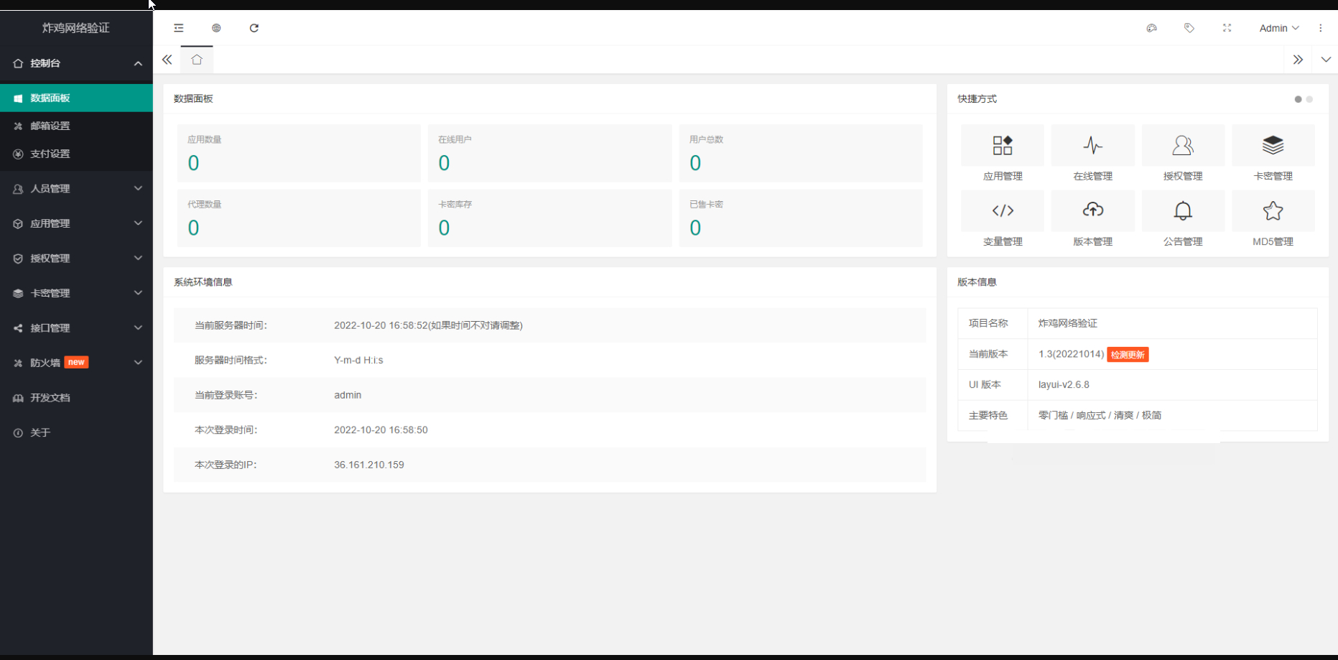Open the MD5管理 star shortcut icon
1338x660 pixels.
[1273, 210]
